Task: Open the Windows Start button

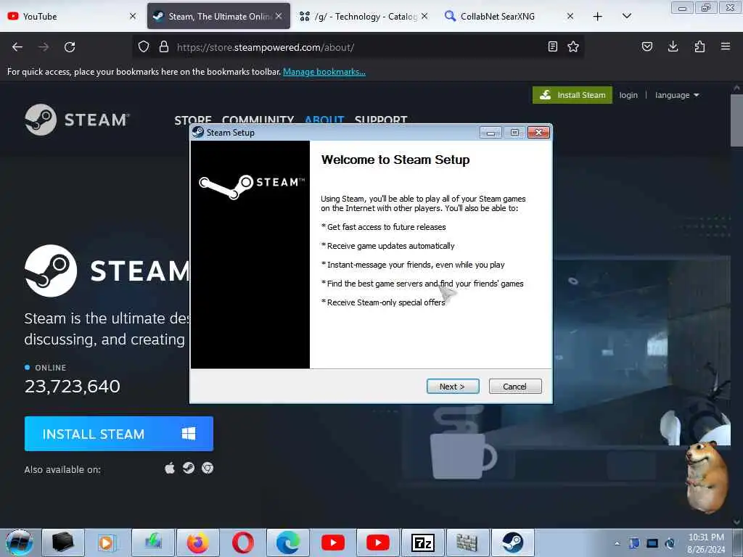Action: tap(19, 542)
